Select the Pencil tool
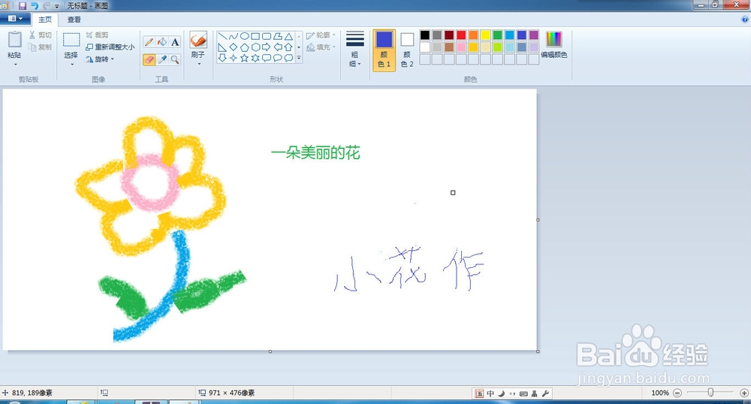Image resolution: width=751 pixels, height=404 pixels. pyautogui.click(x=149, y=42)
